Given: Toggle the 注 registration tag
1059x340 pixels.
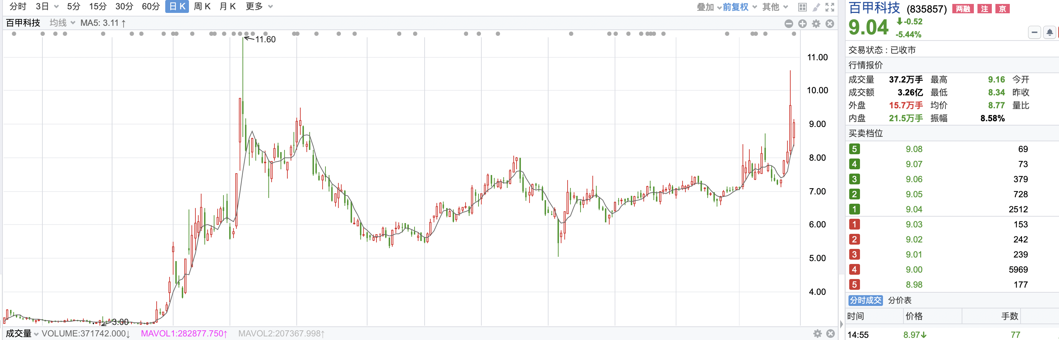Looking at the screenshot, I should (984, 9).
